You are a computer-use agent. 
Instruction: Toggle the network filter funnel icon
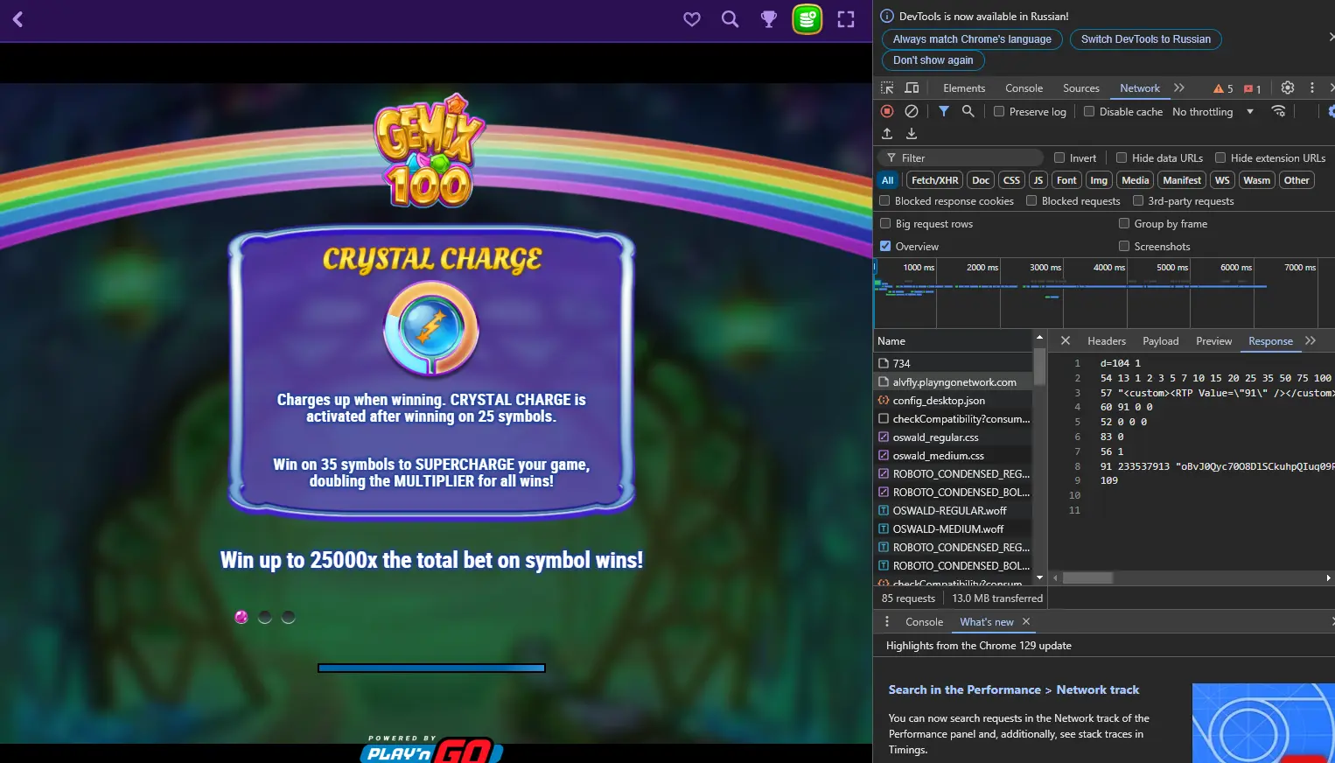point(944,111)
